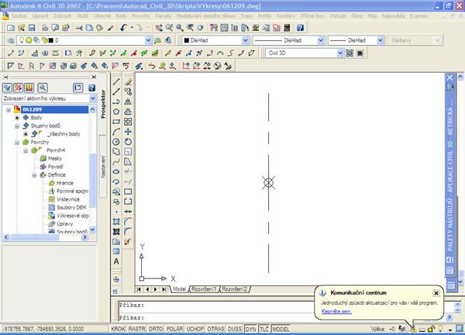Image resolution: width=465 pixels, height=335 pixels.
Task: Select the Erase modify tool
Action: [x=128, y=81]
